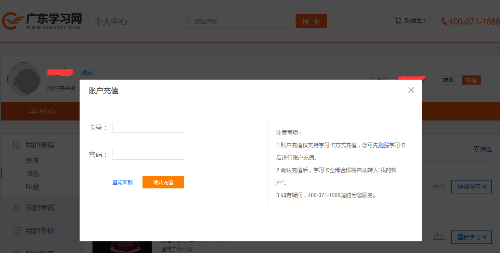The height and width of the screenshot is (253, 500).
Task: Click the 广东学习网 logo
Action: tap(42, 21)
